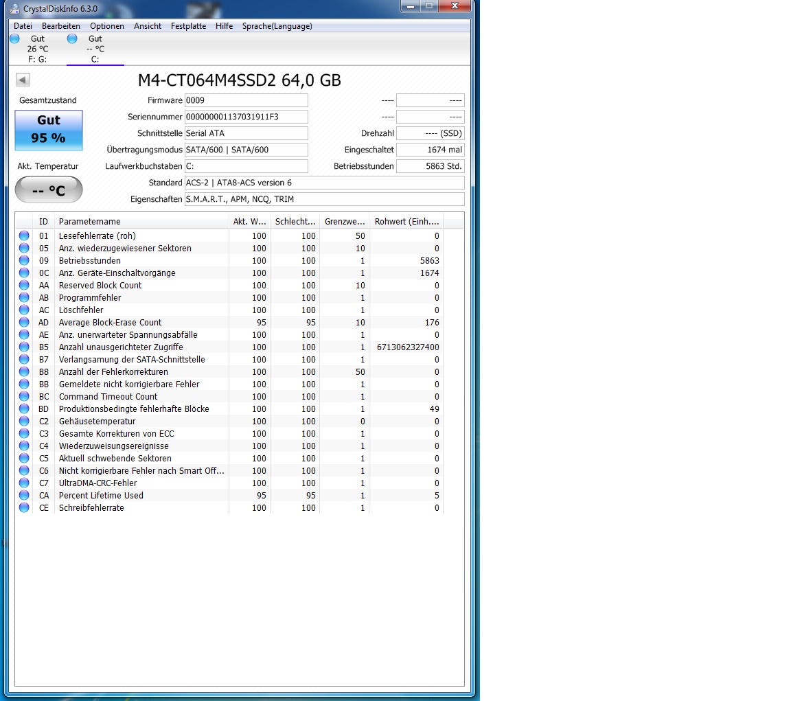This screenshot has width=791, height=701.
Task: Click the Laufwerkbuchstaben field C:
Action: (x=247, y=166)
